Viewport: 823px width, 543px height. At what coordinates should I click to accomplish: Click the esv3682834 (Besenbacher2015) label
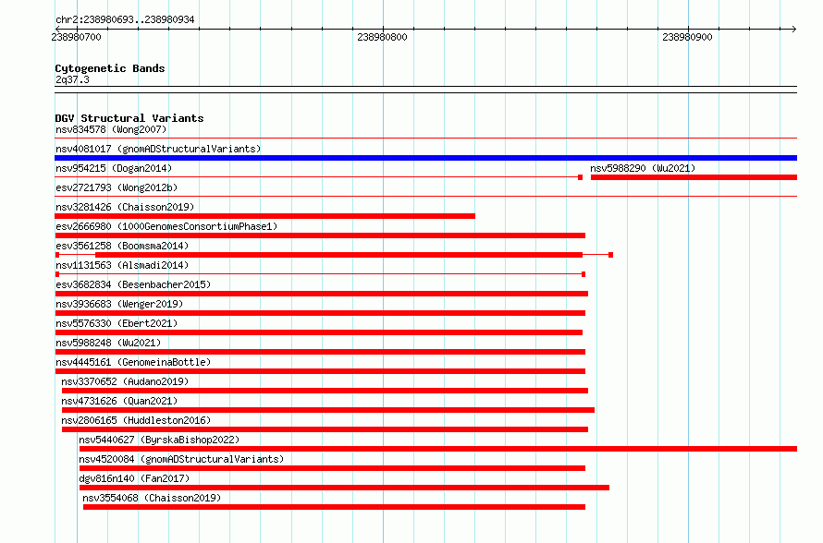[133, 284]
